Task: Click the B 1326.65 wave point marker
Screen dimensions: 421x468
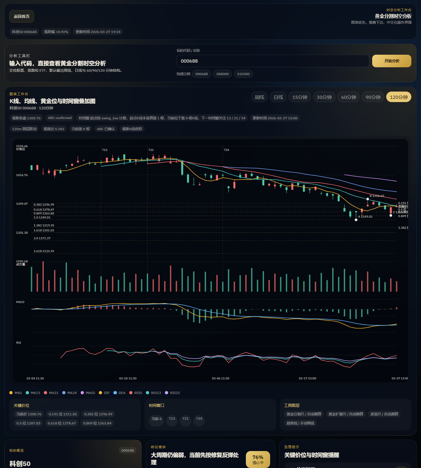Action: 367,199
